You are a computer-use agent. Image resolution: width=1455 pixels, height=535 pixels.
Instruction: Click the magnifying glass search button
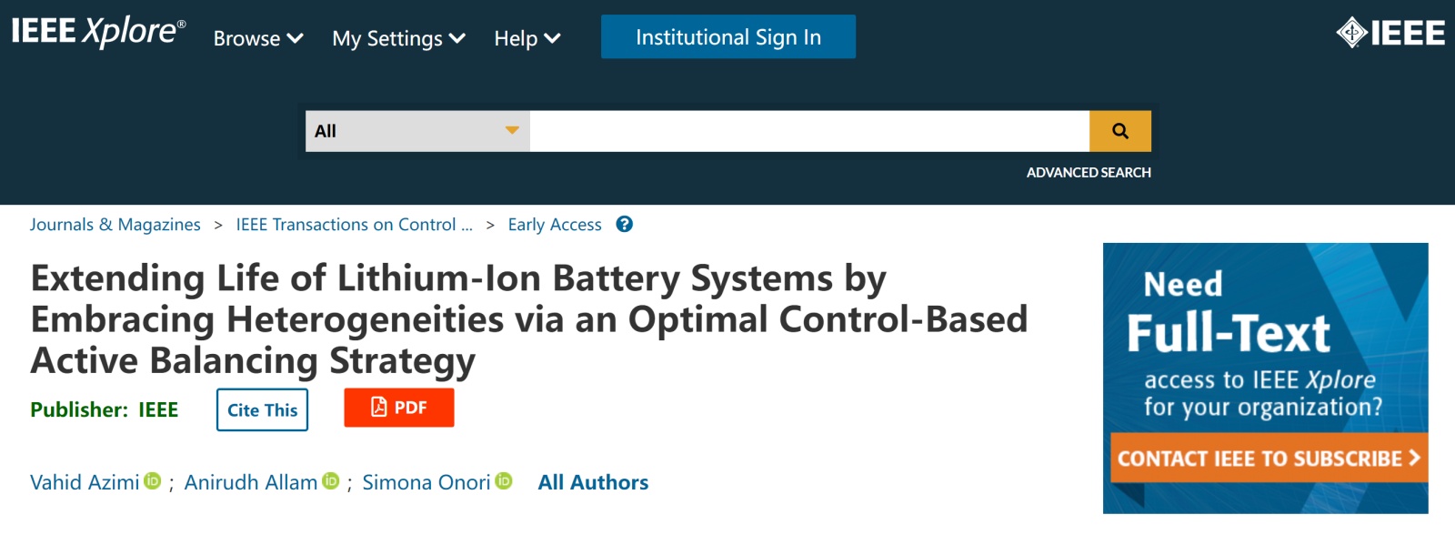click(x=1120, y=131)
